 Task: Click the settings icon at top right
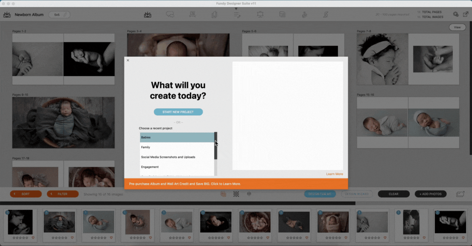[456, 14]
